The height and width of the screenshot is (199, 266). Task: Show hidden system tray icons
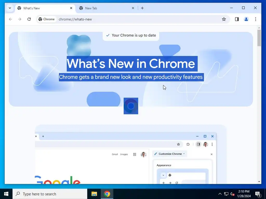point(220,194)
